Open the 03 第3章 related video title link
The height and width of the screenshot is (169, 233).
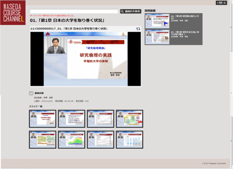click(x=185, y=33)
